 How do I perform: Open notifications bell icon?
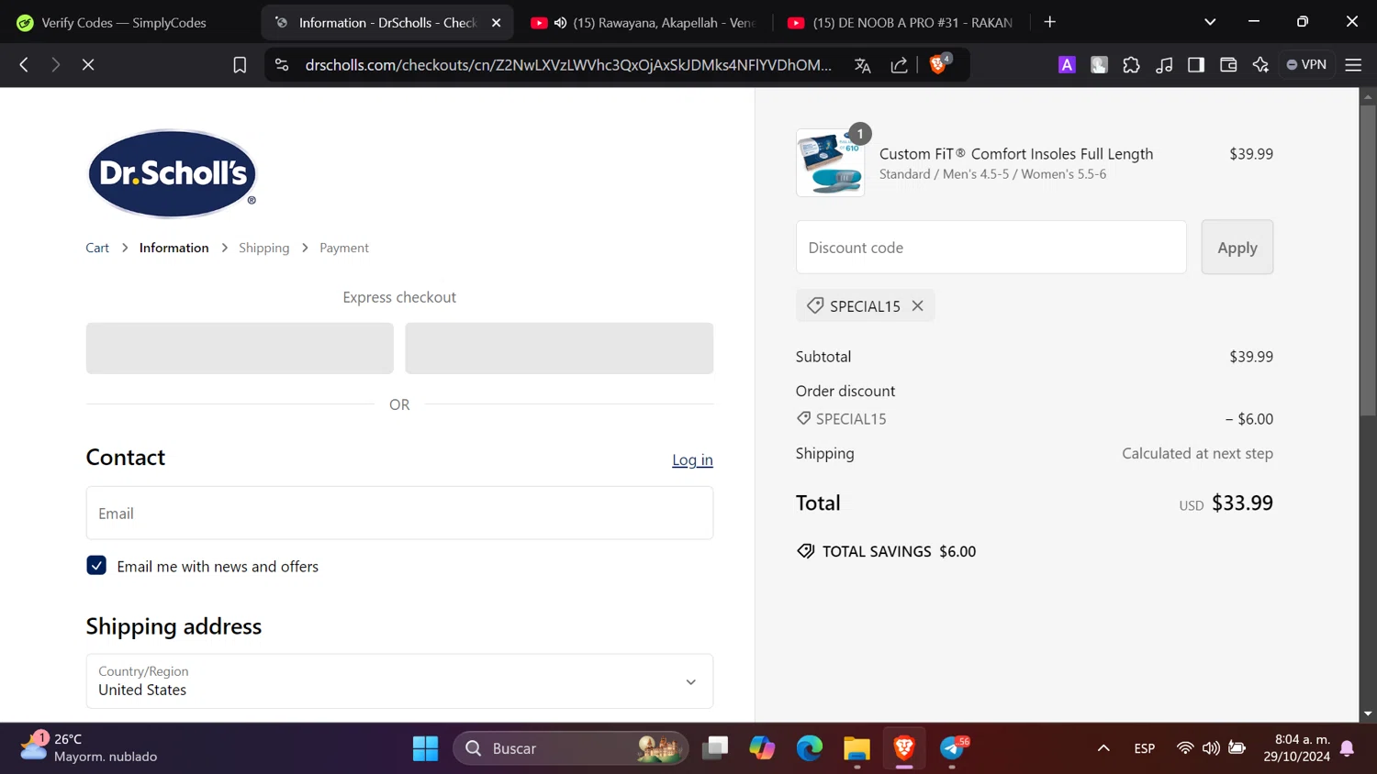[x=1347, y=748]
